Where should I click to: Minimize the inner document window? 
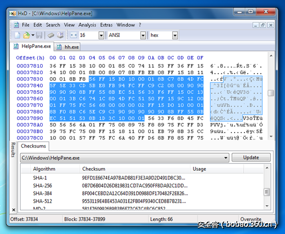click(256, 25)
